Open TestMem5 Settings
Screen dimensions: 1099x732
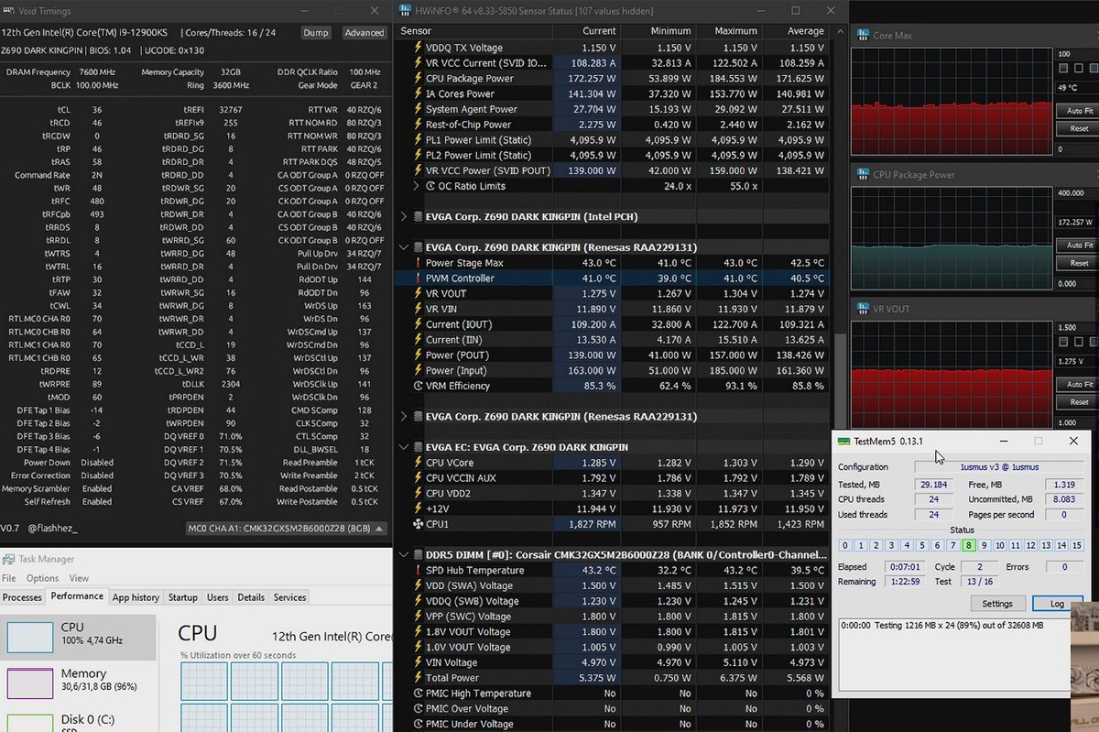(997, 604)
